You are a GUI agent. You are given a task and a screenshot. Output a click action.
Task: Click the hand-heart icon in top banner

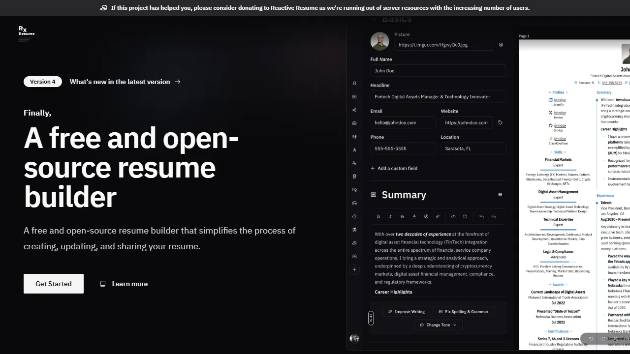[103, 8]
